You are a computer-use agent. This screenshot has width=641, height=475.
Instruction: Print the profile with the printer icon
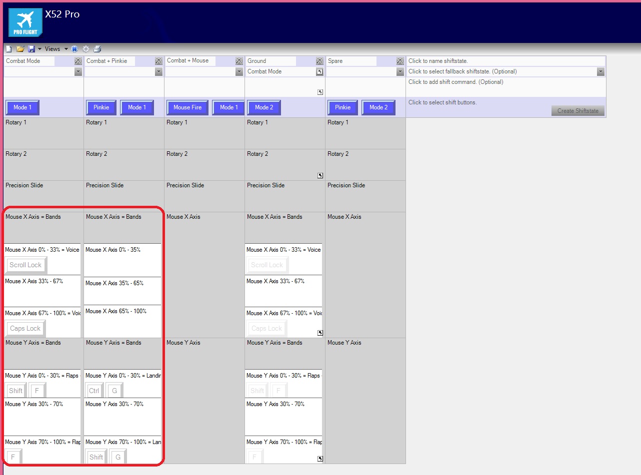tap(97, 49)
